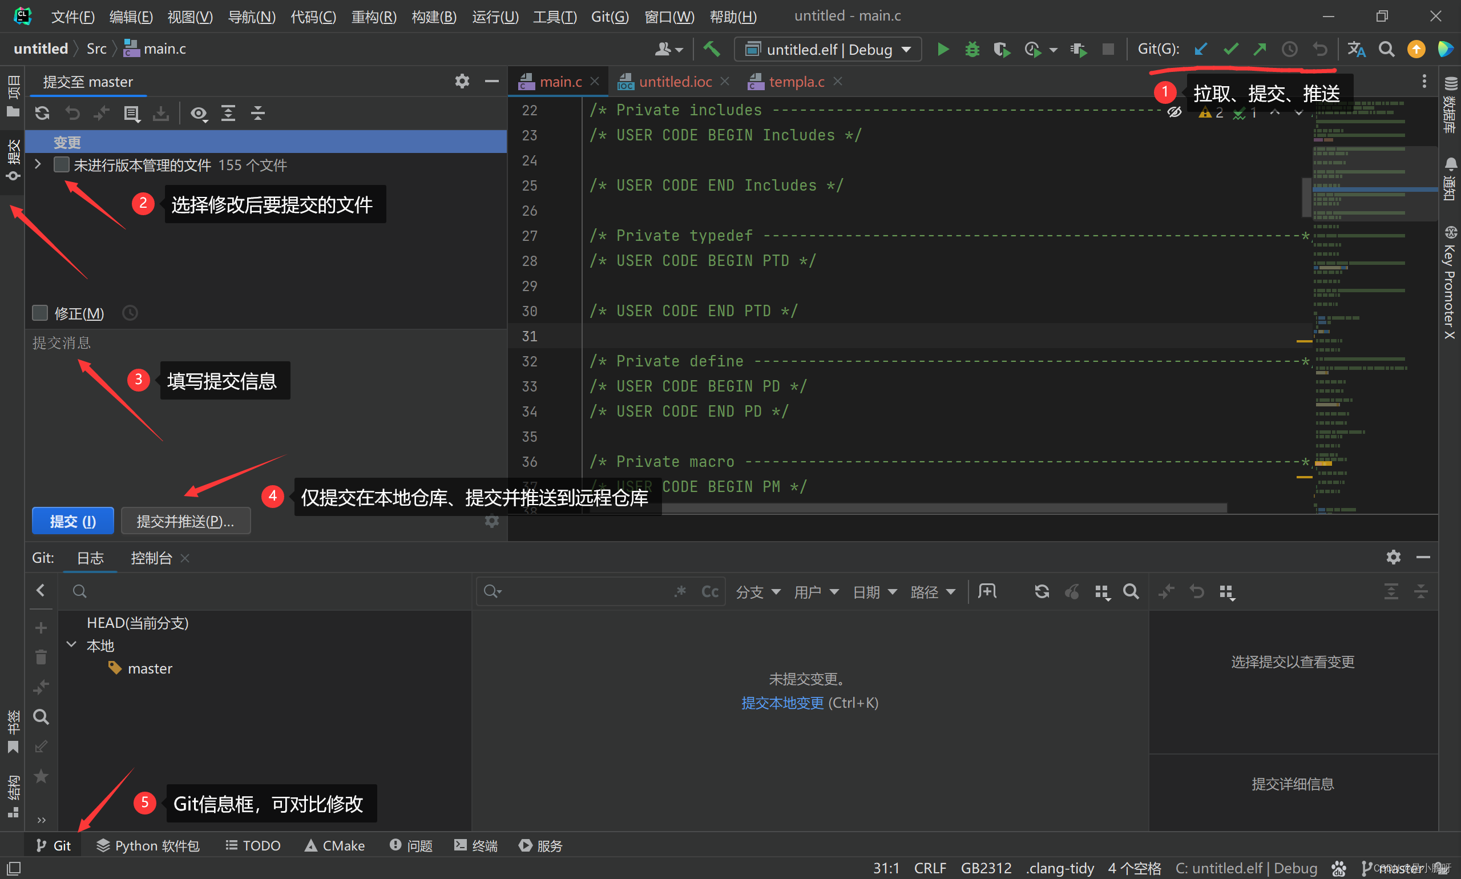Open the TODO tool window button
1461x879 pixels.
(x=253, y=845)
